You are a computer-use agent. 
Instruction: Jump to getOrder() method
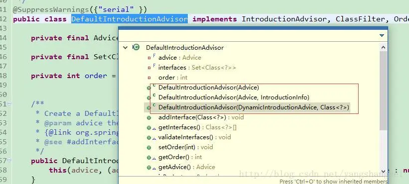(x=180, y=157)
